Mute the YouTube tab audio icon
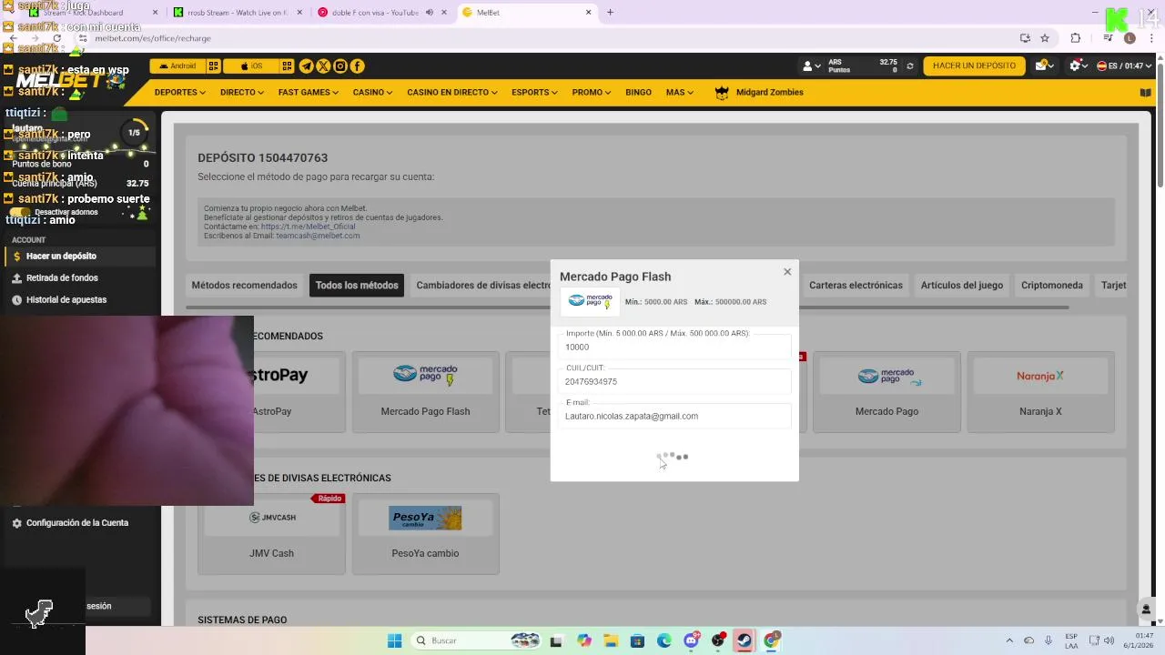The height and width of the screenshot is (655, 1165). click(x=430, y=13)
